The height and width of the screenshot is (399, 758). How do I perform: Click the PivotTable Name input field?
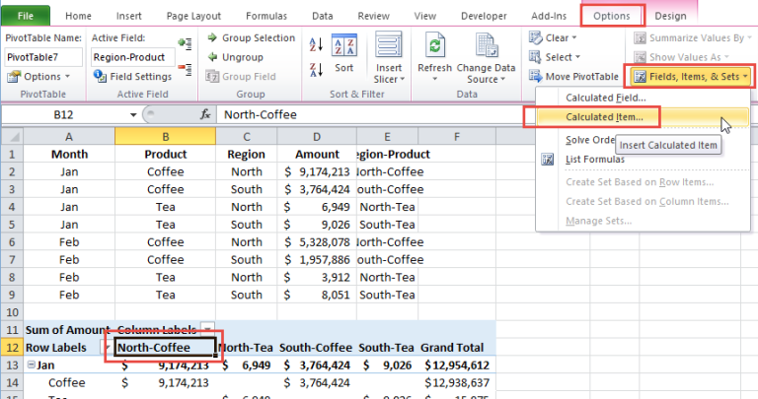[x=43, y=57]
